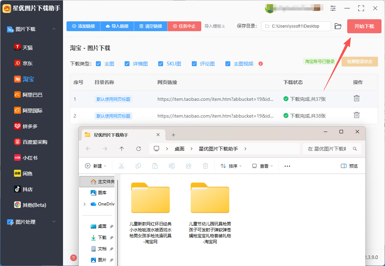Toggle the 主图 checkbox
385x266 pixels.
[98, 64]
